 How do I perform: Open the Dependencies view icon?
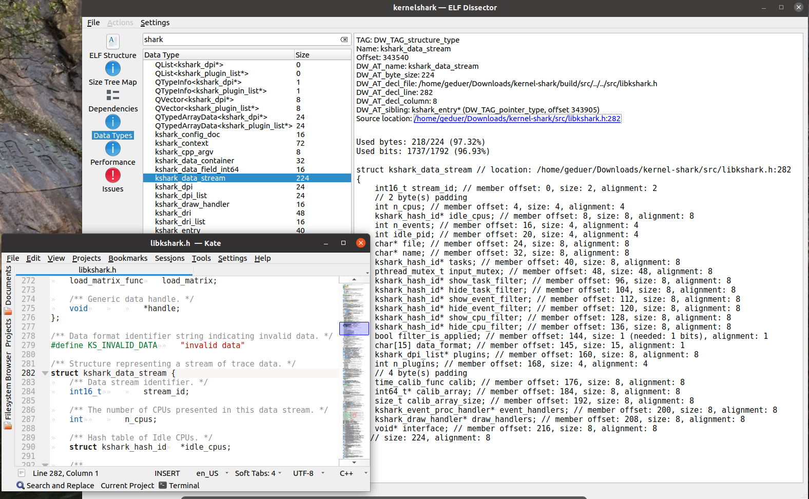pyautogui.click(x=113, y=95)
